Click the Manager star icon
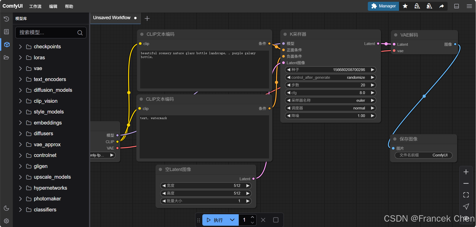 (405, 6)
